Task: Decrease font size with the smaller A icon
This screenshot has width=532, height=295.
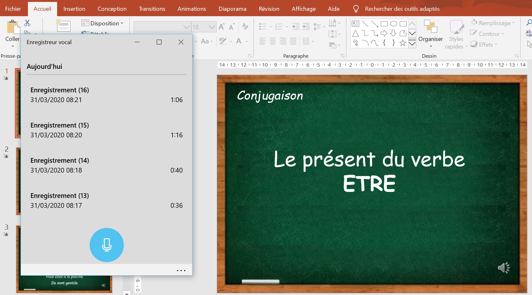Action: click(232, 27)
